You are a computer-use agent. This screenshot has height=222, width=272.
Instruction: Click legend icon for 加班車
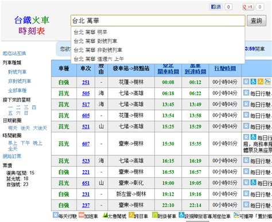pyautogui.click(x=81, y=215)
